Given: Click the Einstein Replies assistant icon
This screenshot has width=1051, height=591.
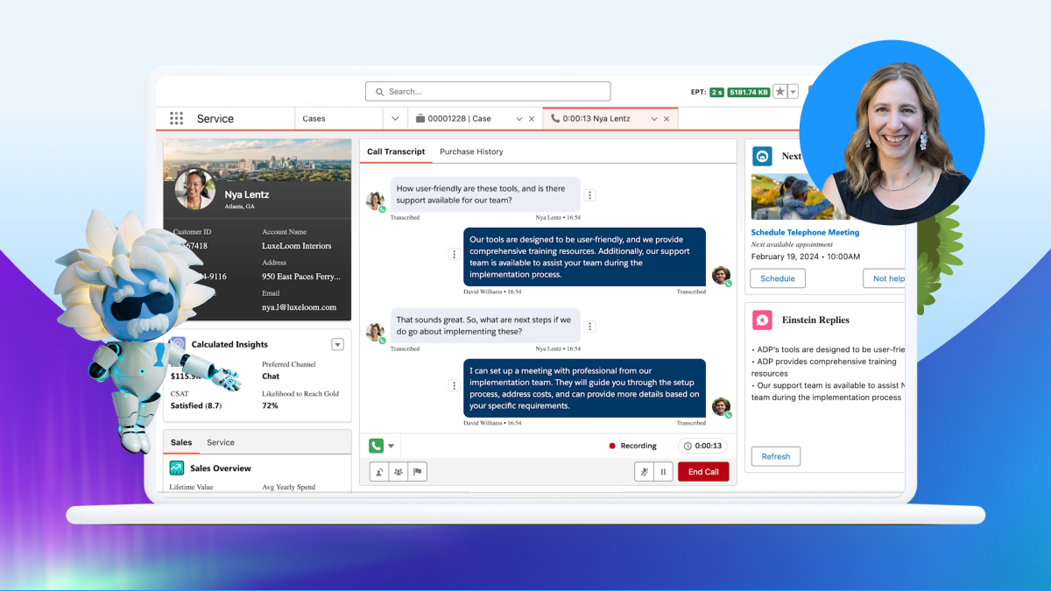Looking at the screenshot, I should point(761,320).
